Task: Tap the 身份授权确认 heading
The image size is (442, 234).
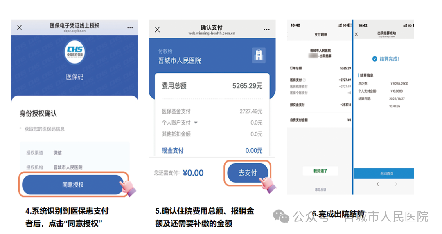Action: (38, 114)
